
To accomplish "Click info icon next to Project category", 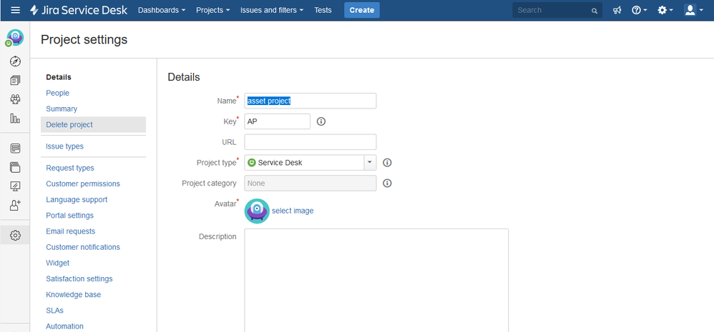I will click(x=387, y=183).
